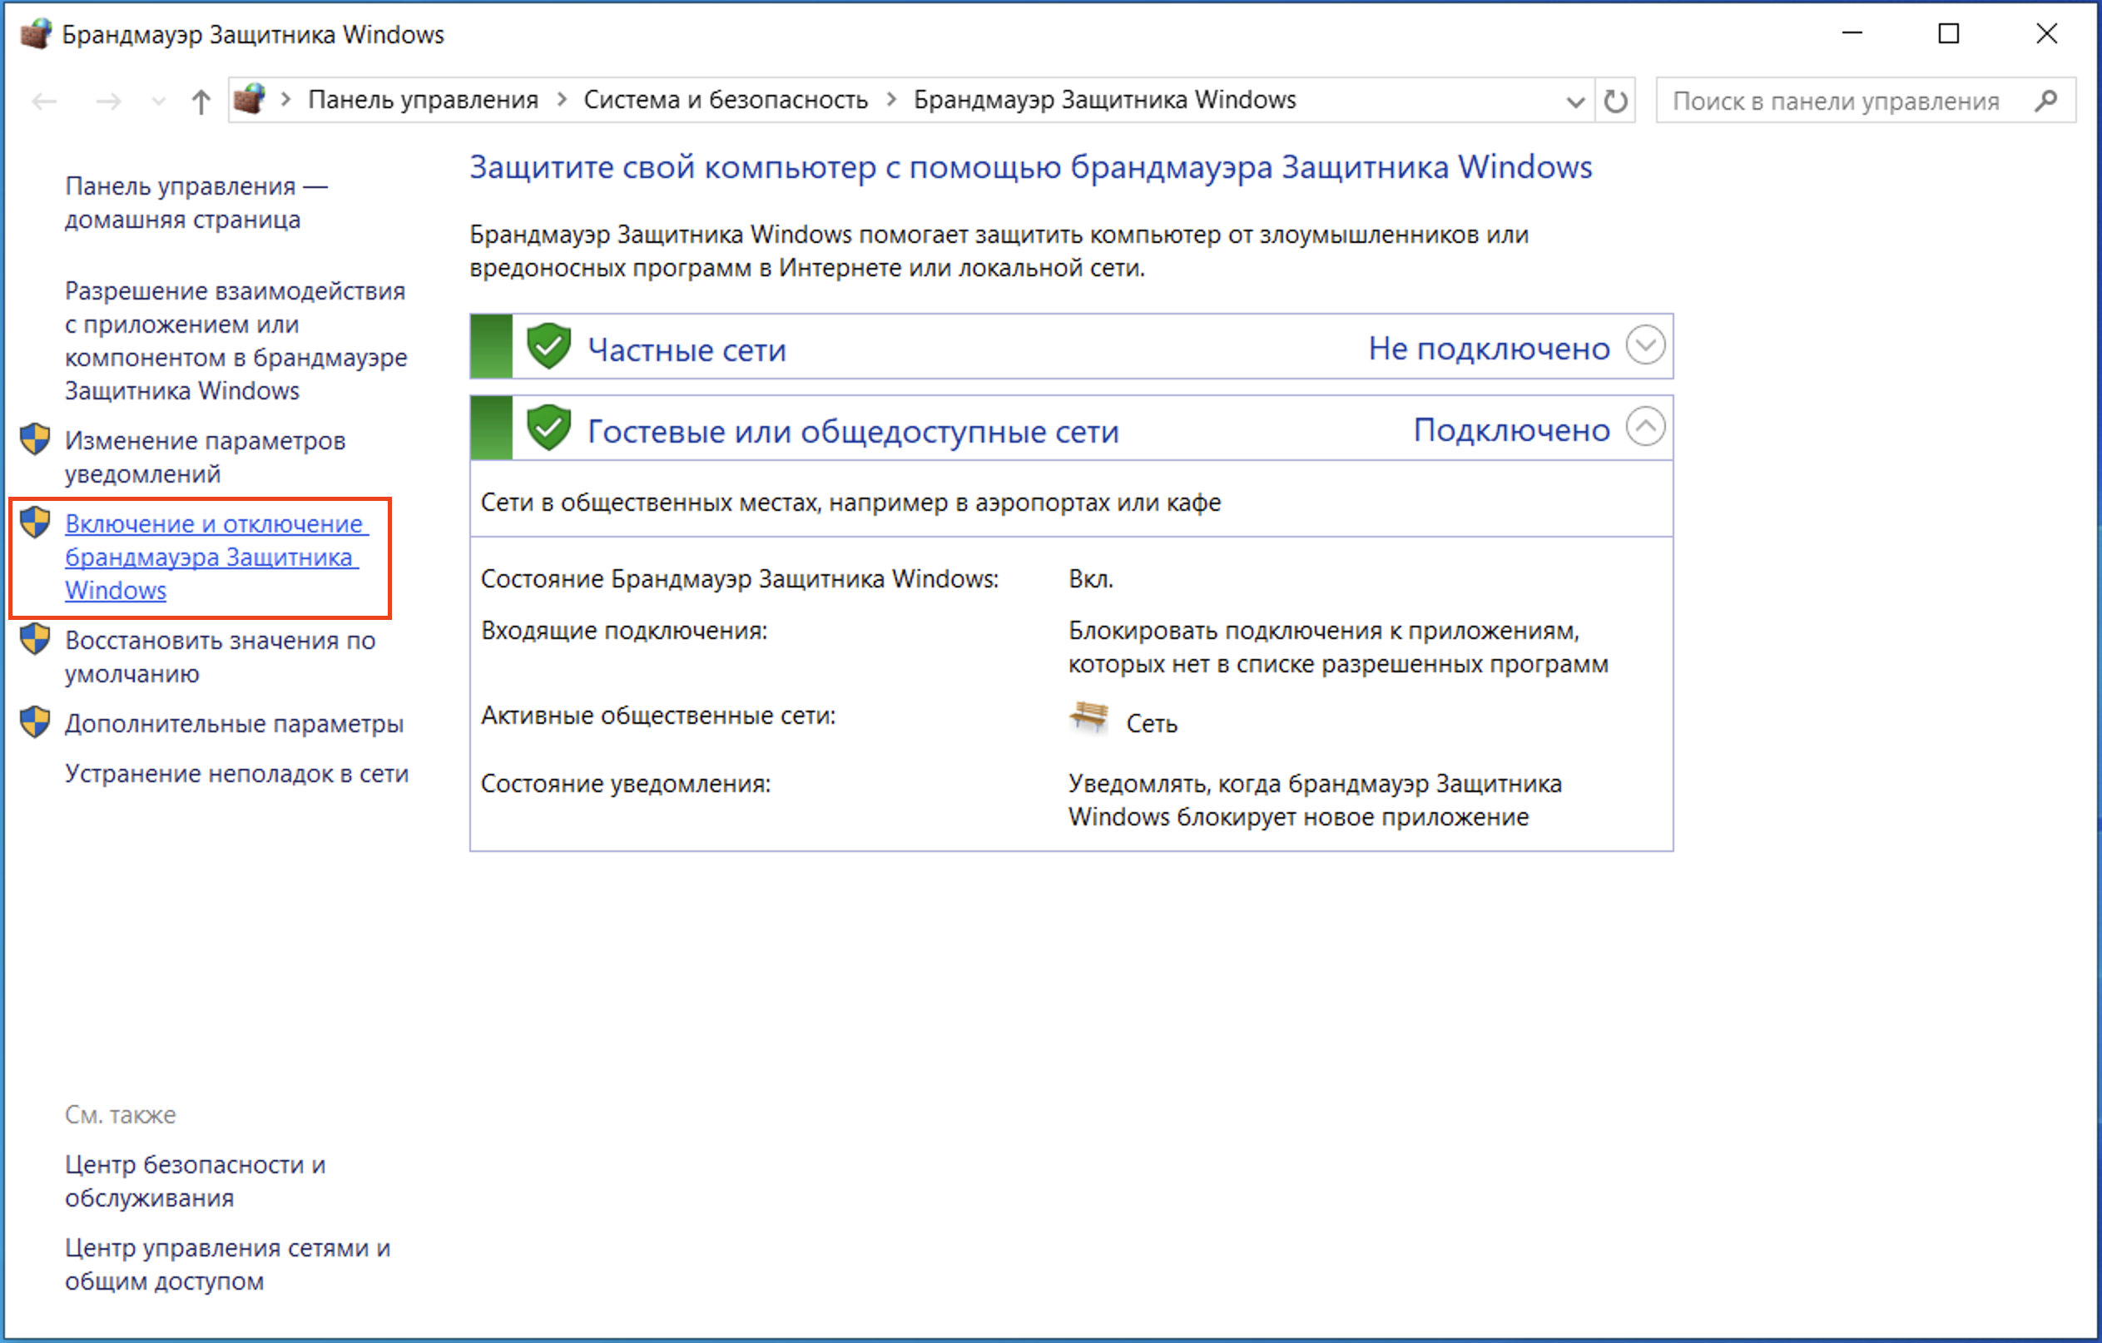Open 'Дополнительные параметры' link
2102x1343 pixels.
click(x=234, y=723)
